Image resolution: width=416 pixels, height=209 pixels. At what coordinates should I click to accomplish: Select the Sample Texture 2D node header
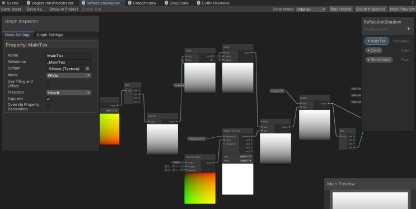click(238, 131)
